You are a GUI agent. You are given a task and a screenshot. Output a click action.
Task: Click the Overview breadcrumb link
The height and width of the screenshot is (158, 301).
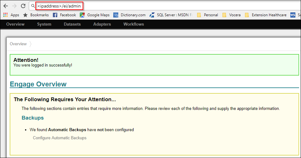click(18, 44)
